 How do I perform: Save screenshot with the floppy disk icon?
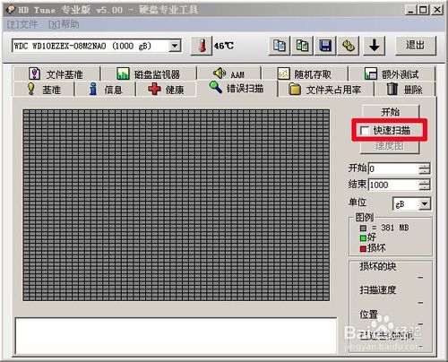click(325, 46)
